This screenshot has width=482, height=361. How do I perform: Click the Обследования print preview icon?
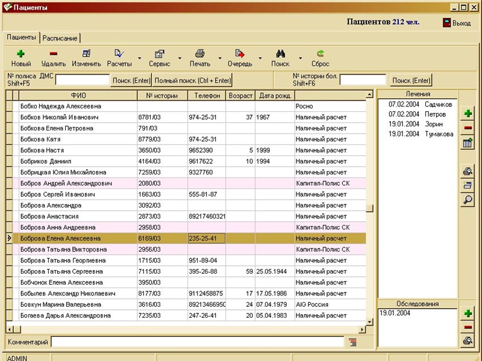(468, 341)
